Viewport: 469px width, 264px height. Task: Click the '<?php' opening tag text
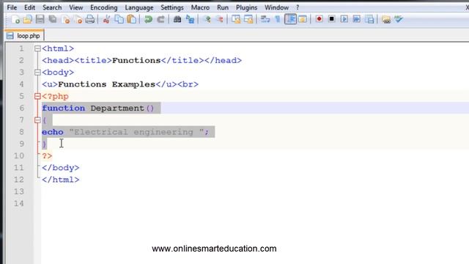pos(56,96)
